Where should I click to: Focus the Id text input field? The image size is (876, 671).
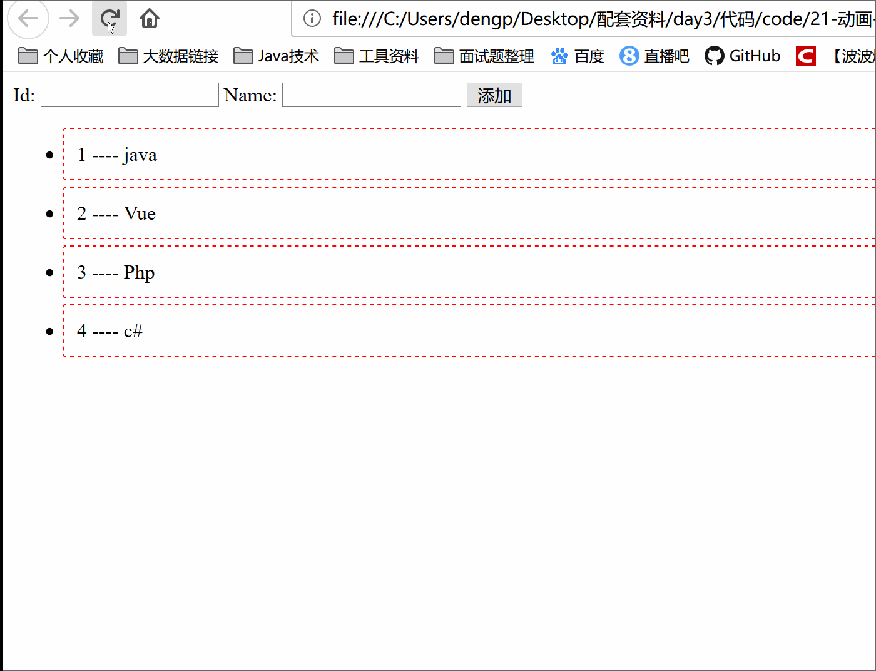point(130,95)
